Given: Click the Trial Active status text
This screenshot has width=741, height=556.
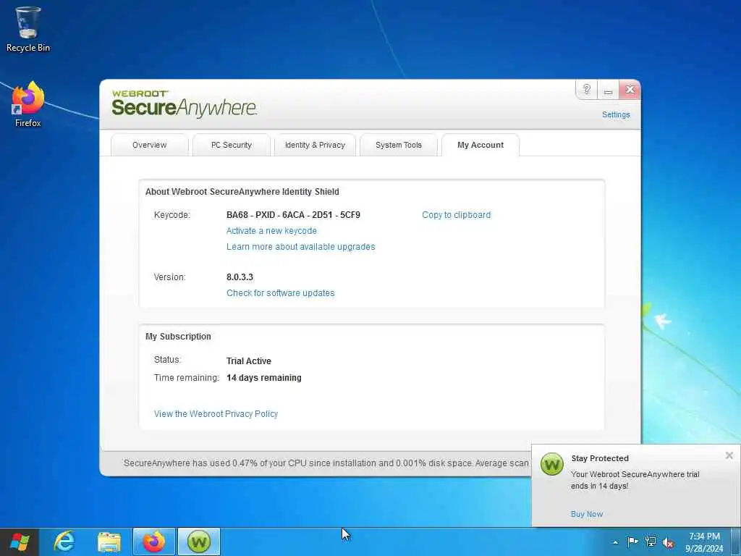Looking at the screenshot, I should (249, 361).
